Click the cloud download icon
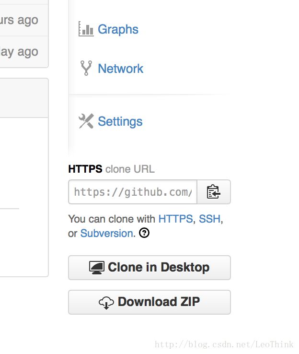 tap(106, 303)
